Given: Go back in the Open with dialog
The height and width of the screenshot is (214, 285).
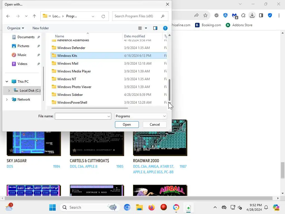Looking at the screenshot, I should pos(8,16).
